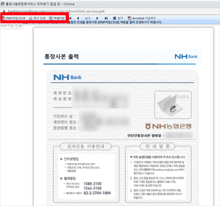Click banking.nonghyup.com text in guide box

click(81, 164)
